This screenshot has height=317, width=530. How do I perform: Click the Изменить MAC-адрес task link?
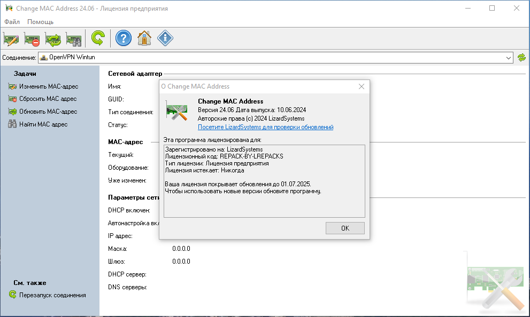(49, 86)
